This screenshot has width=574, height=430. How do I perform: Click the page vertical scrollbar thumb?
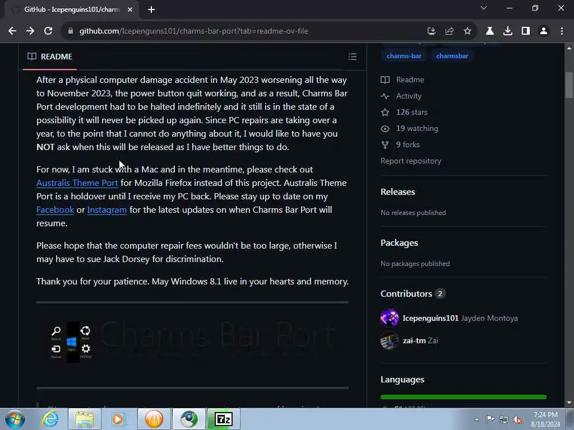tap(568, 85)
